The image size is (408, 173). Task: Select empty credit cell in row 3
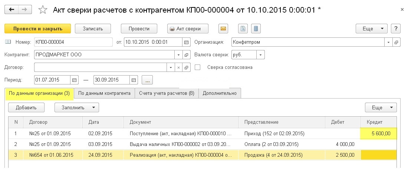click(379, 155)
